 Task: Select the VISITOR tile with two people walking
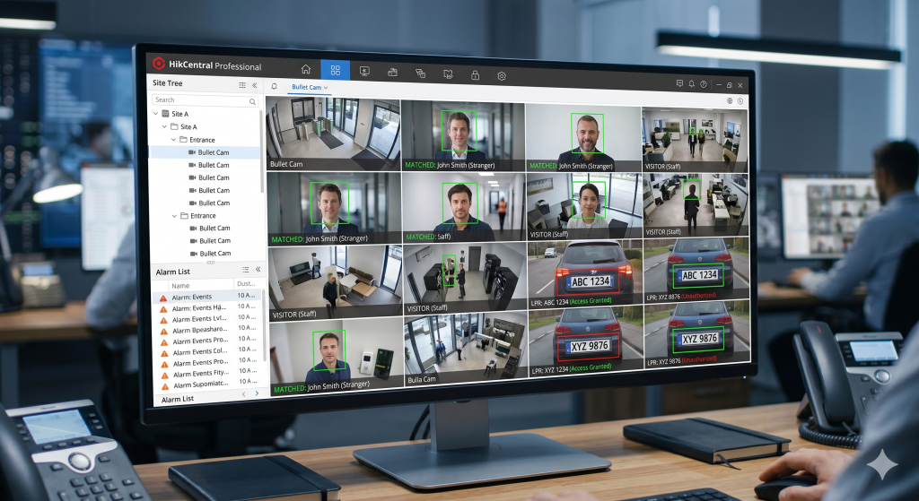click(x=696, y=139)
